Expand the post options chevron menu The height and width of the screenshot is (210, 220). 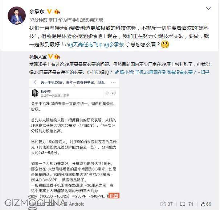[208, 9]
